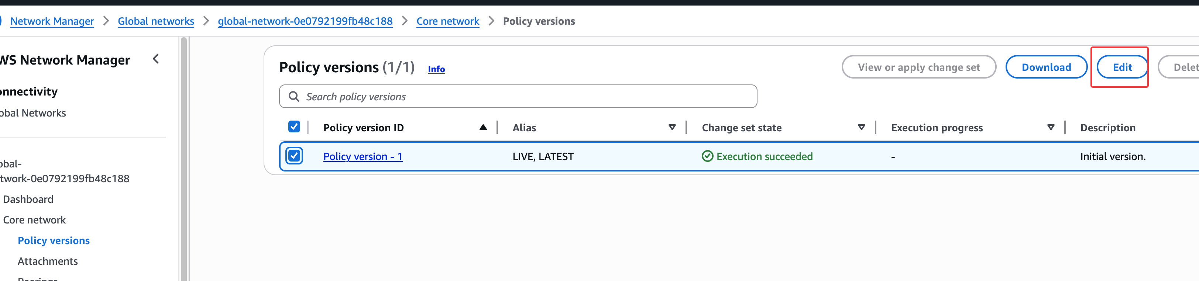Click the Download button
The height and width of the screenshot is (281, 1199).
click(1046, 67)
